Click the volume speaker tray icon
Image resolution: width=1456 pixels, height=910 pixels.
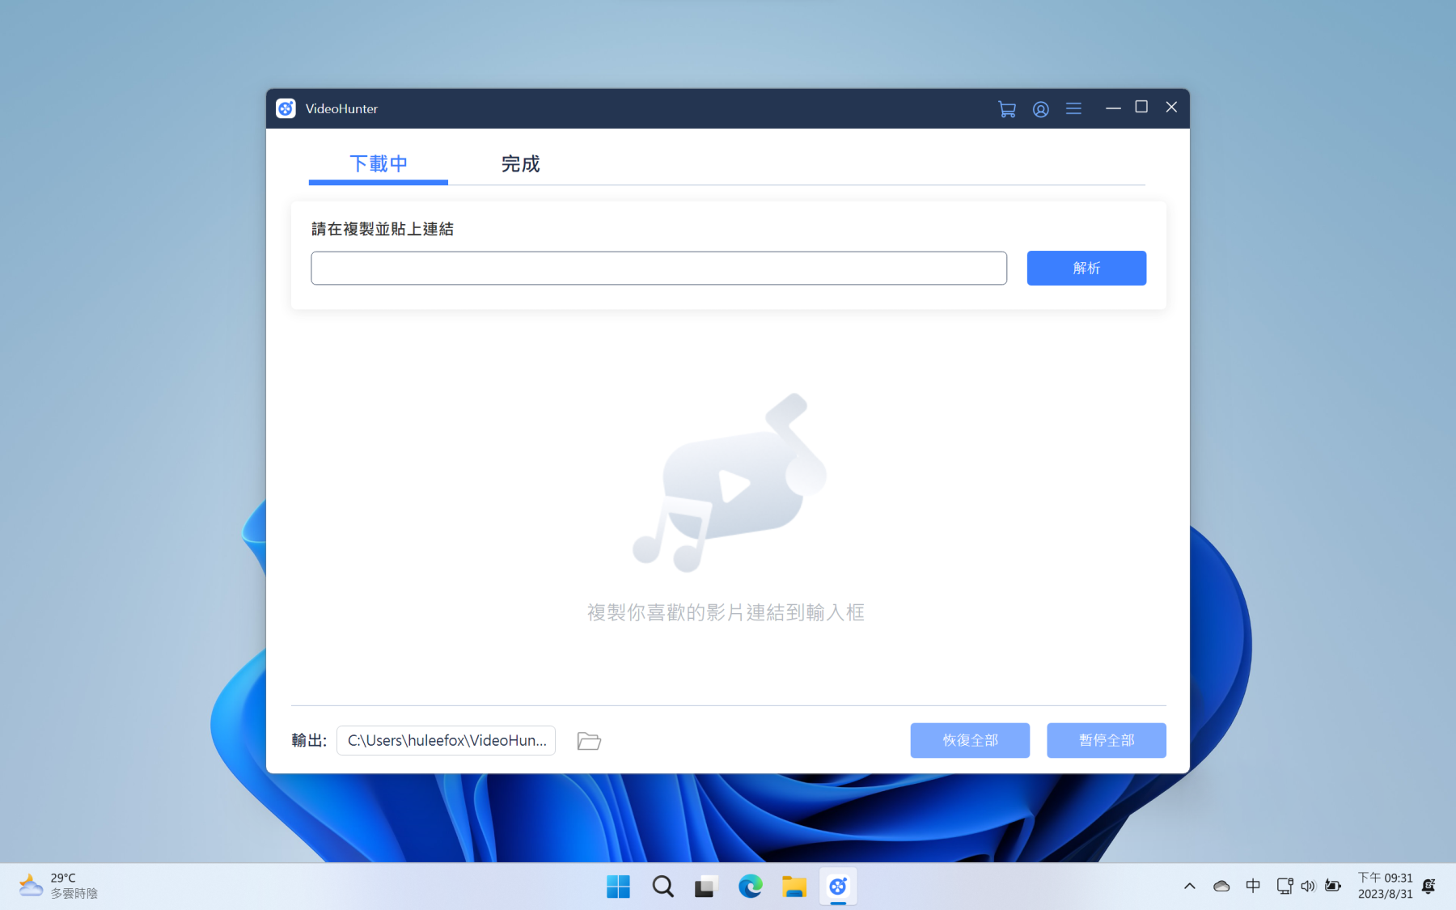click(x=1308, y=887)
